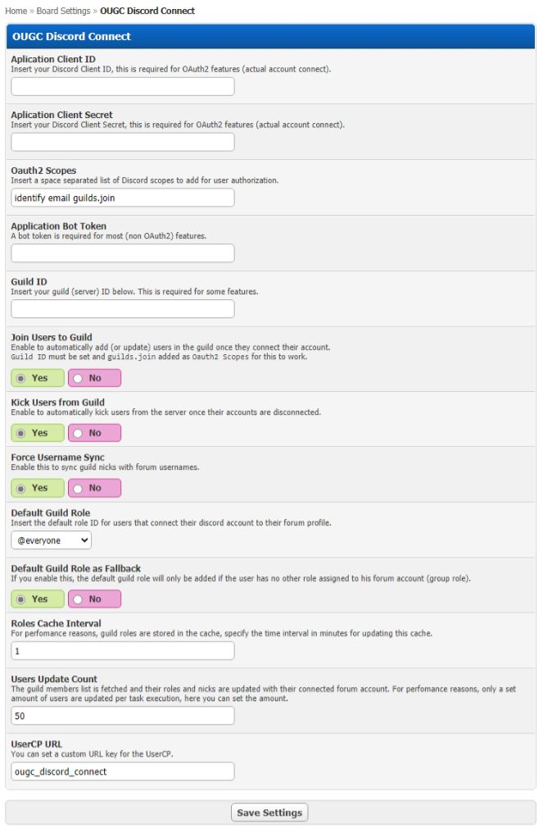
Task: Click the Save Settings button
Action: pyautogui.click(x=269, y=813)
